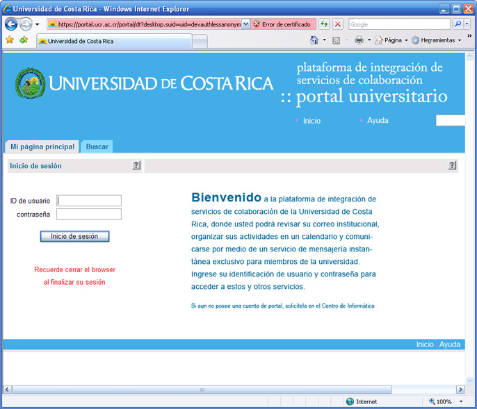The width and height of the screenshot is (477, 409).
Task: Click the Home page toolbar icon
Action: point(314,40)
